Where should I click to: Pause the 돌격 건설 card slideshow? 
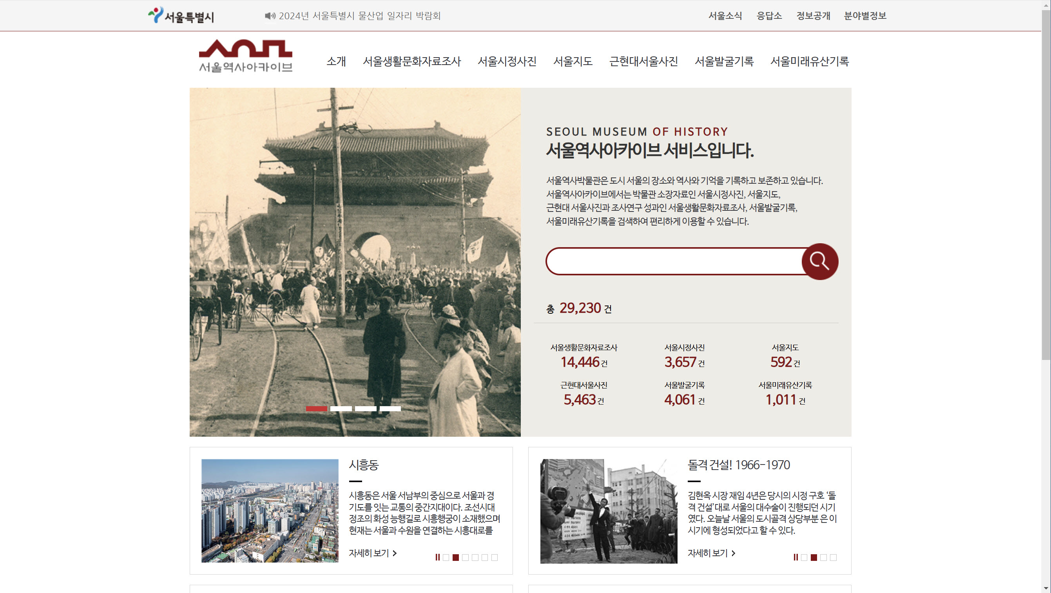(x=795, y=557)
